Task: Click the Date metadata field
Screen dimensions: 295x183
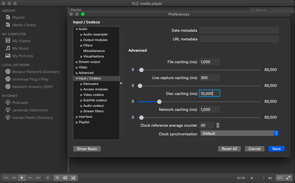Action: [x=239, y=30]
